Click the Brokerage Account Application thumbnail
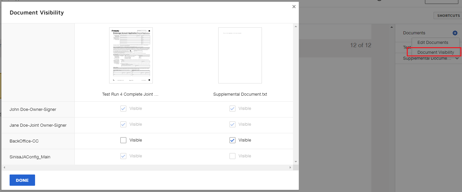The height and width of the screenshot is (192, 462). 131,55
